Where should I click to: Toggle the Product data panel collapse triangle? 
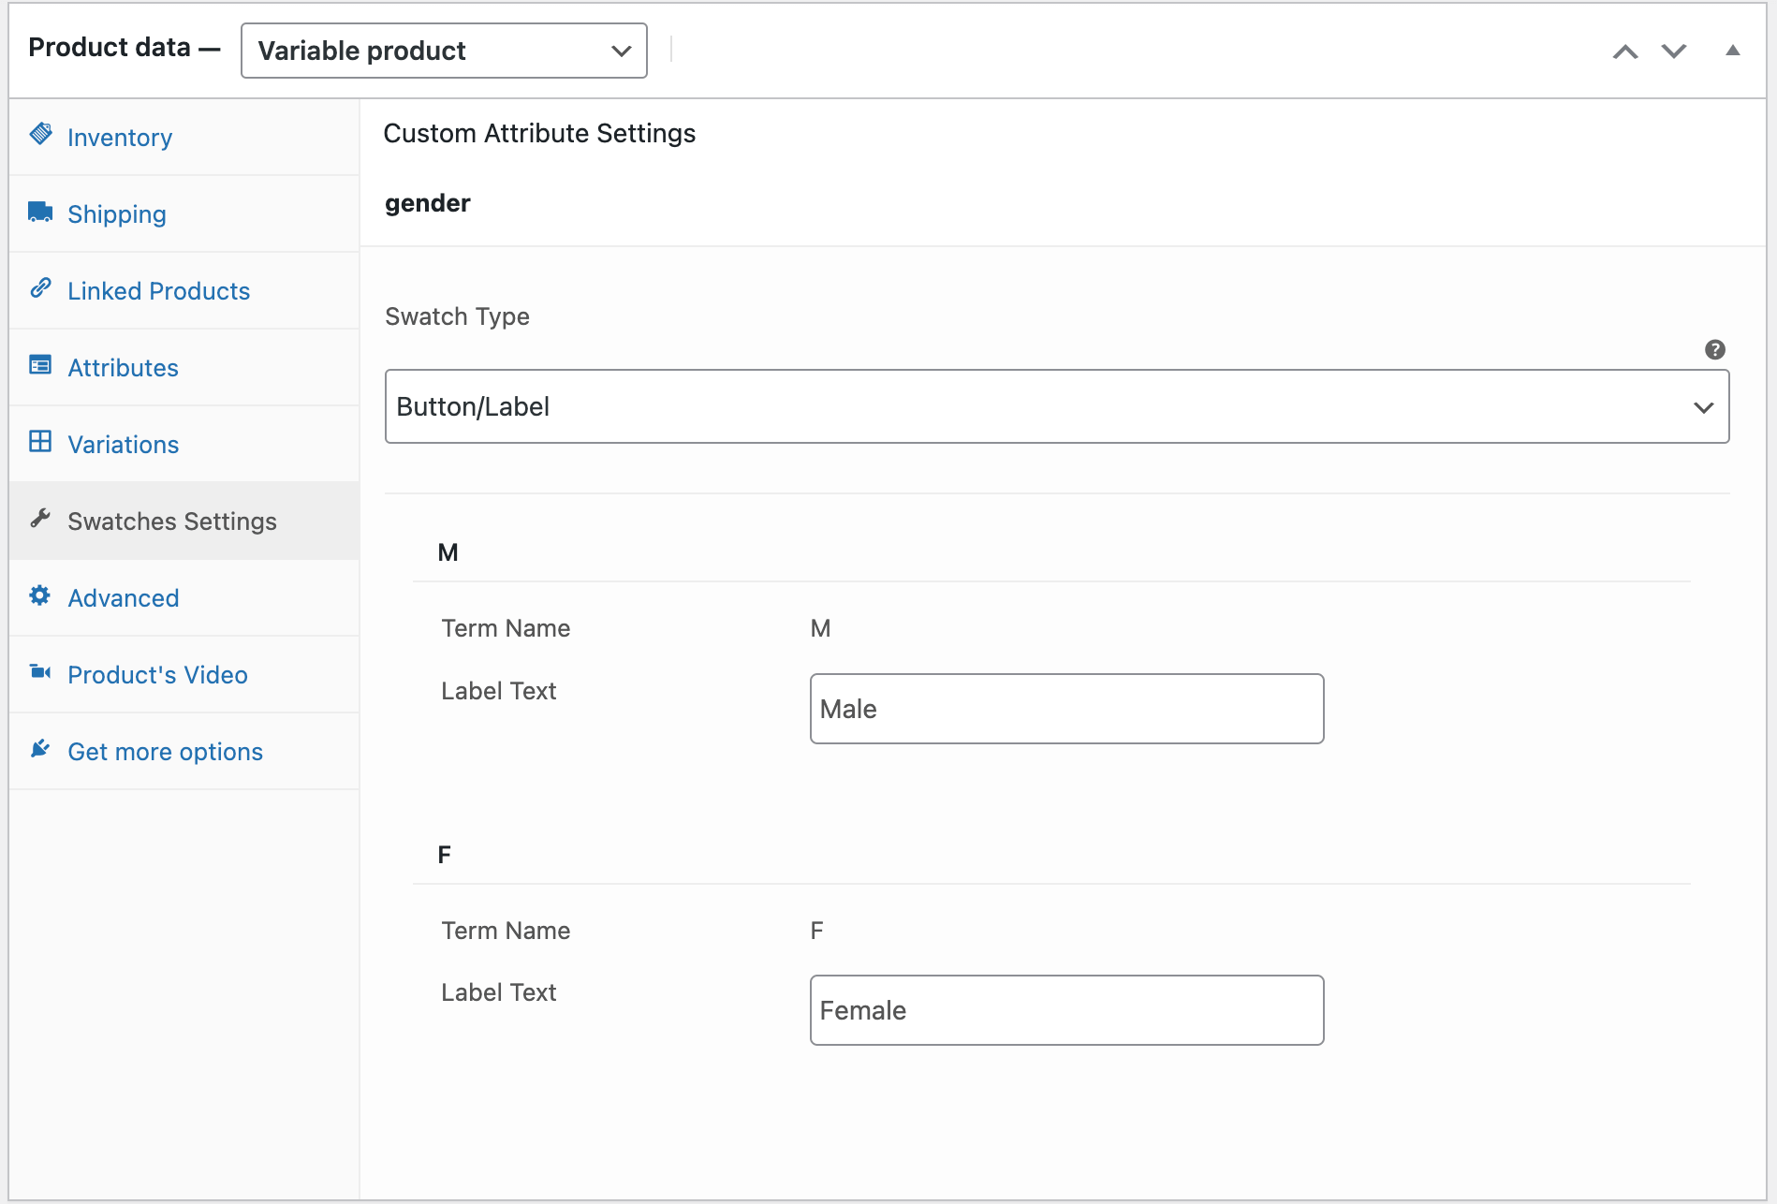1732,51
